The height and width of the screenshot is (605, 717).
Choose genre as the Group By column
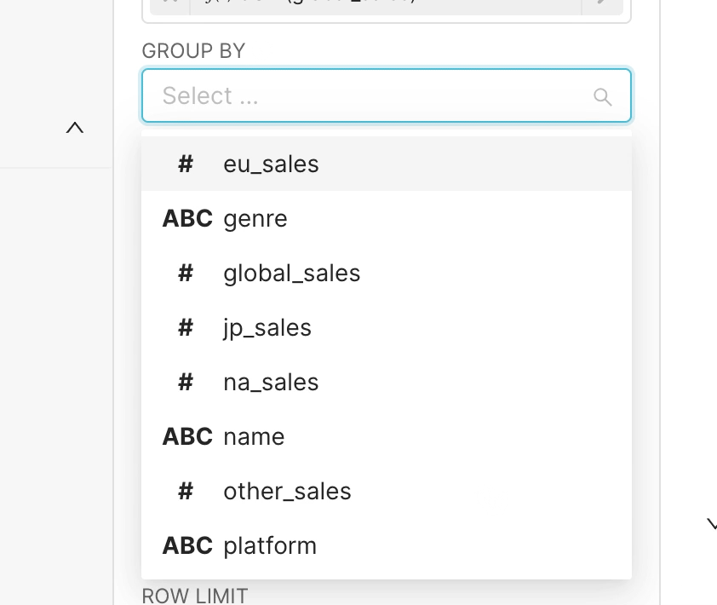(x=255, y=218)
